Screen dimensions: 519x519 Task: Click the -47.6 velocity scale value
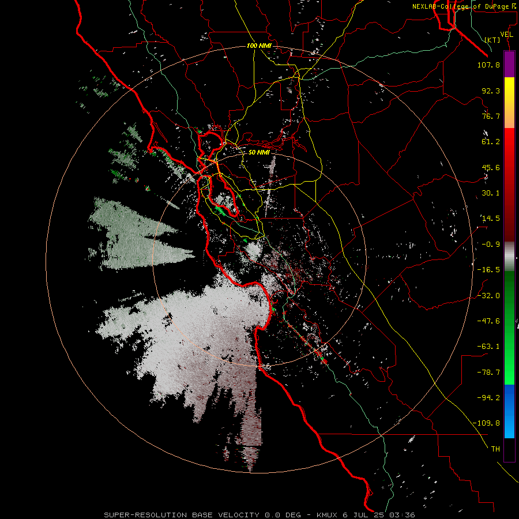tap(488, 321)
